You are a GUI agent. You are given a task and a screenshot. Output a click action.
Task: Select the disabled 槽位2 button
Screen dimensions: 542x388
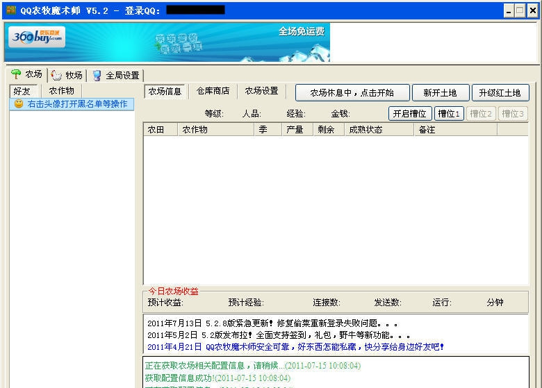pos(481,114)
